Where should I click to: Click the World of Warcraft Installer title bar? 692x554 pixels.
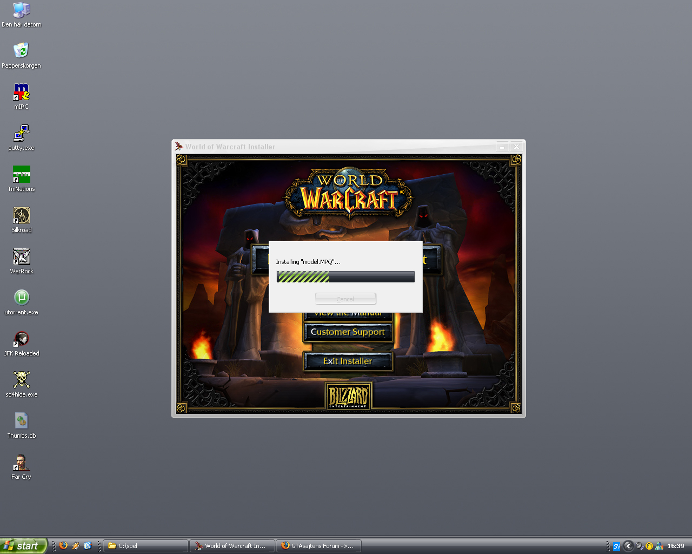point(349,147)
